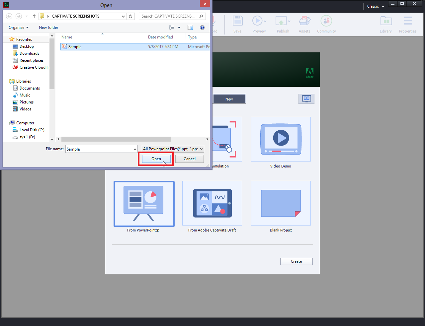Click CAPTIVATE SCREENSHOTS in address bar

click(x=75, y=16)
